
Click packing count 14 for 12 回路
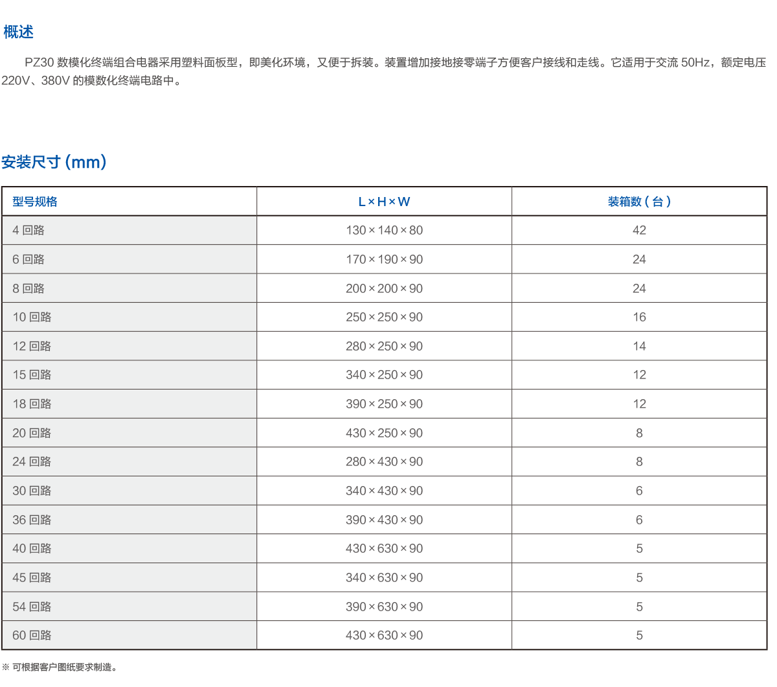point(639,346)
